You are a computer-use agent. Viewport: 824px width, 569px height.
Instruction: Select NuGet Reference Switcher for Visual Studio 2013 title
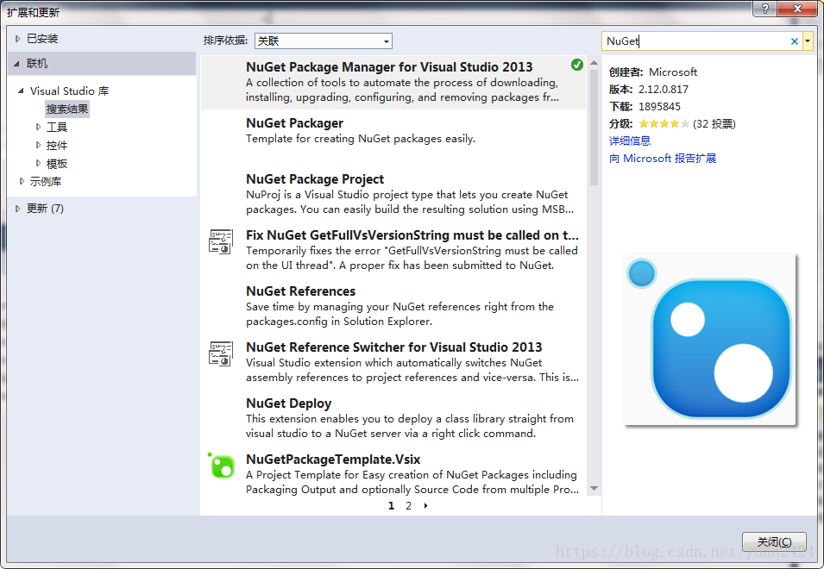coord(394,347)
